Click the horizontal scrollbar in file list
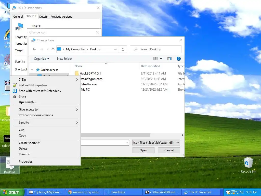 pos(116,135)
